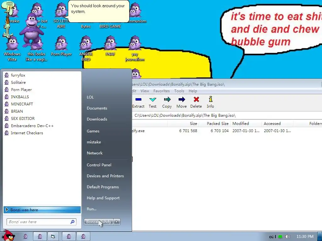The image size is (322, 241).
Task: Click the folder icon on the taskbar
Action: tap(53, 237)
